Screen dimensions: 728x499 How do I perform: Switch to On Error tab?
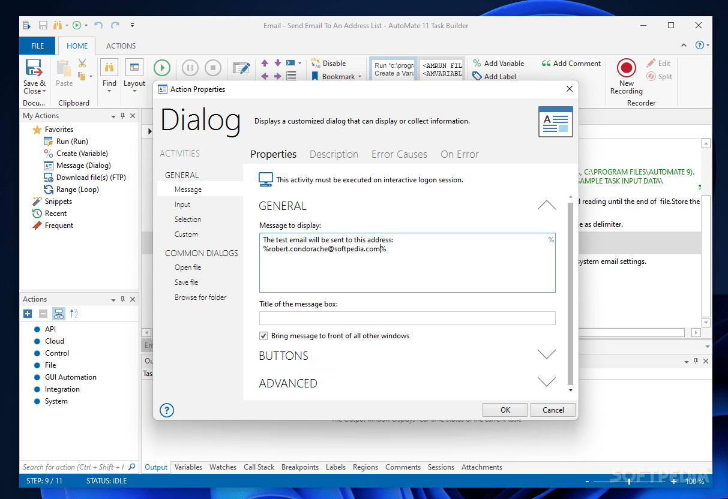click(460, 154)
